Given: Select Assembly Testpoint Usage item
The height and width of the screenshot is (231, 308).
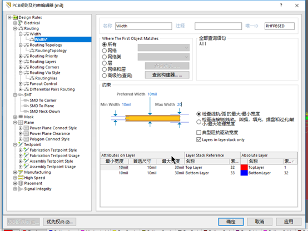Looking at the screenshot, I should tap(53, 167).
